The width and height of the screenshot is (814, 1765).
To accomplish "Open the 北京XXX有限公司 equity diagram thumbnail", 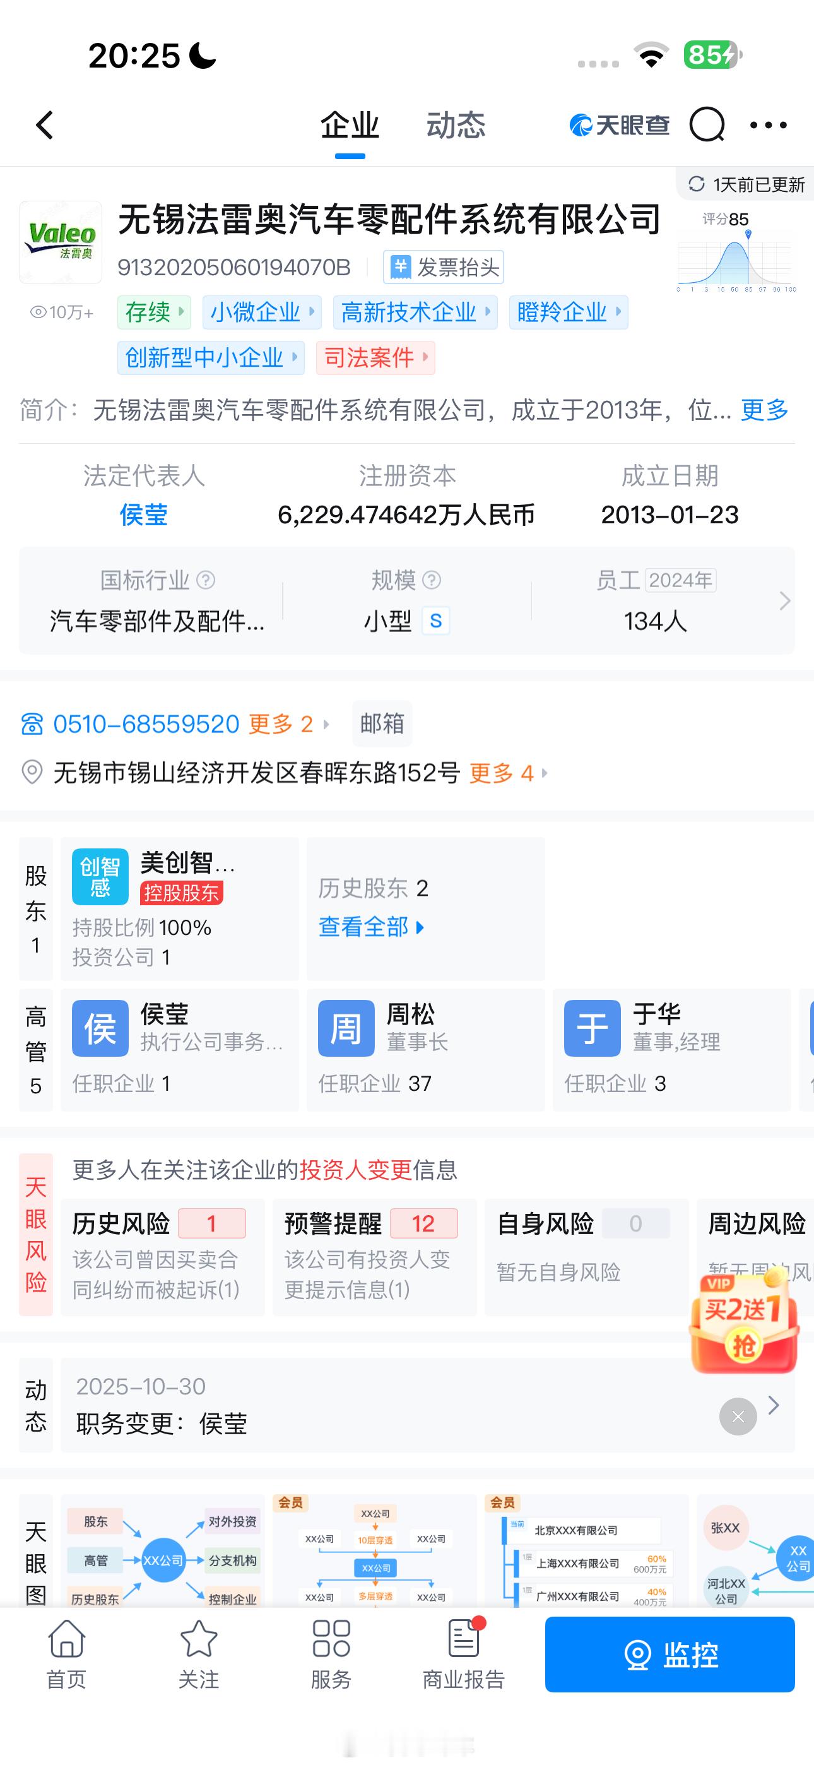I will [586, 1550].
